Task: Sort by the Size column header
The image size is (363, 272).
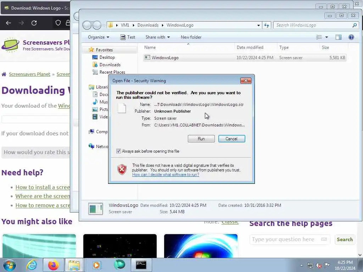Action: click(x=325, y=47)
